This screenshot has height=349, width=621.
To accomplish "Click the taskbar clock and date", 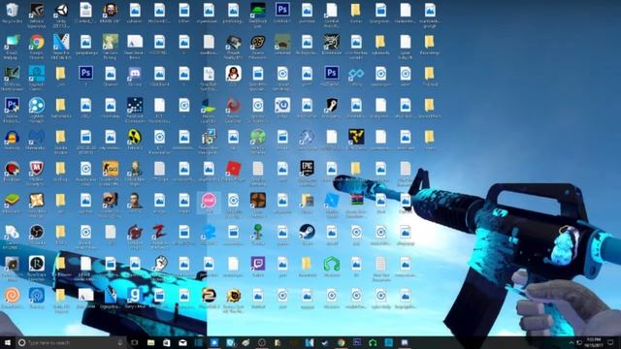I will [593, 342].
